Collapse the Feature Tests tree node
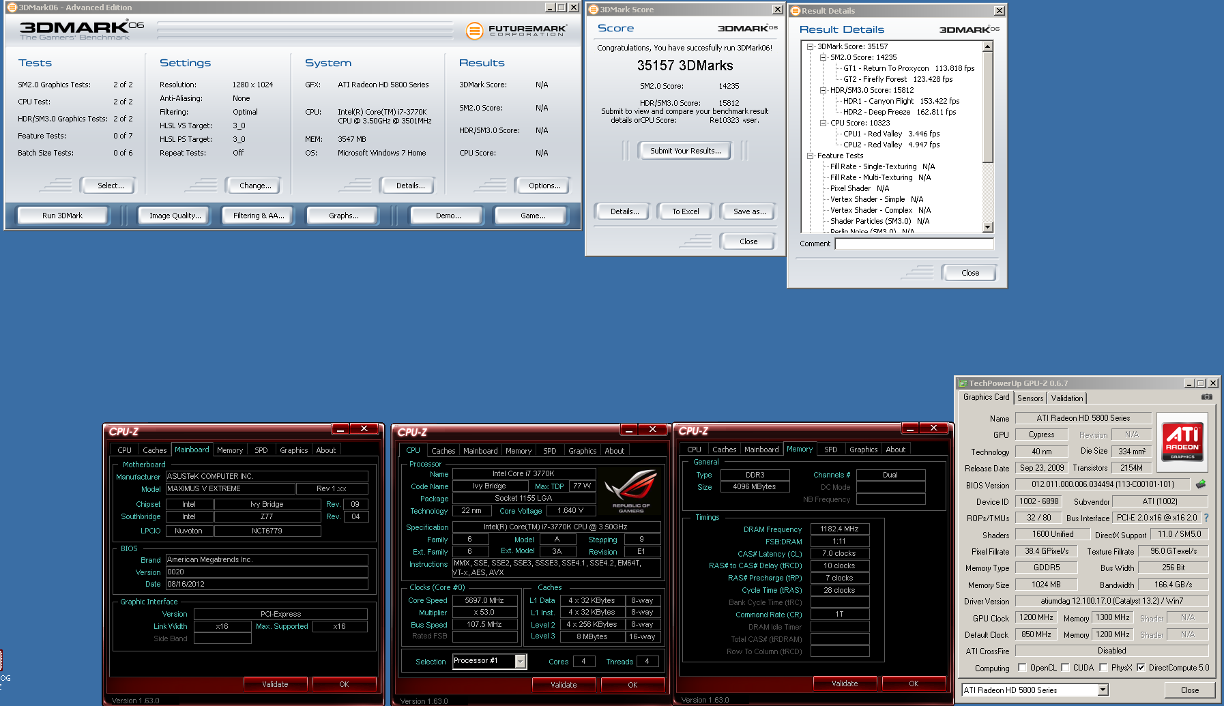The width and height of the screenshot is (1224, 706). coord(811,156)
